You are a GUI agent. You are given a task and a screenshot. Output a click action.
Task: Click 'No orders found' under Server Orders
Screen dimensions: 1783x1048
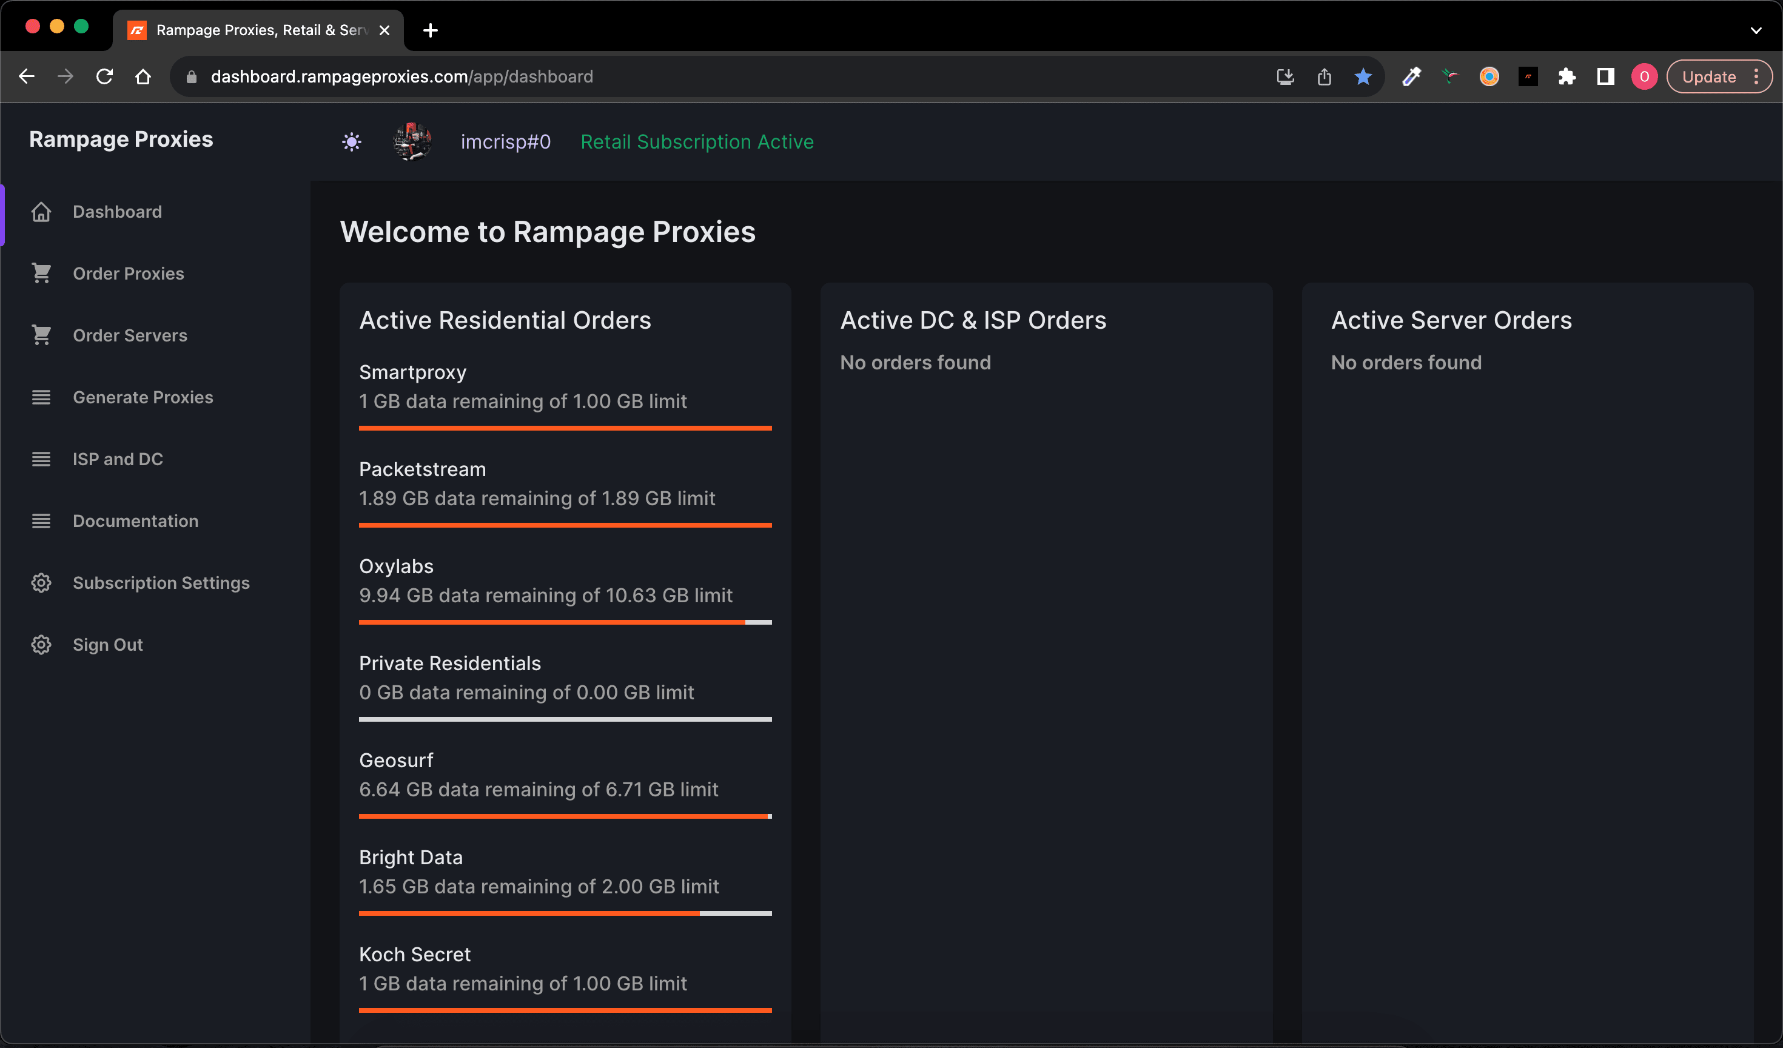(x=1406, y=362)
